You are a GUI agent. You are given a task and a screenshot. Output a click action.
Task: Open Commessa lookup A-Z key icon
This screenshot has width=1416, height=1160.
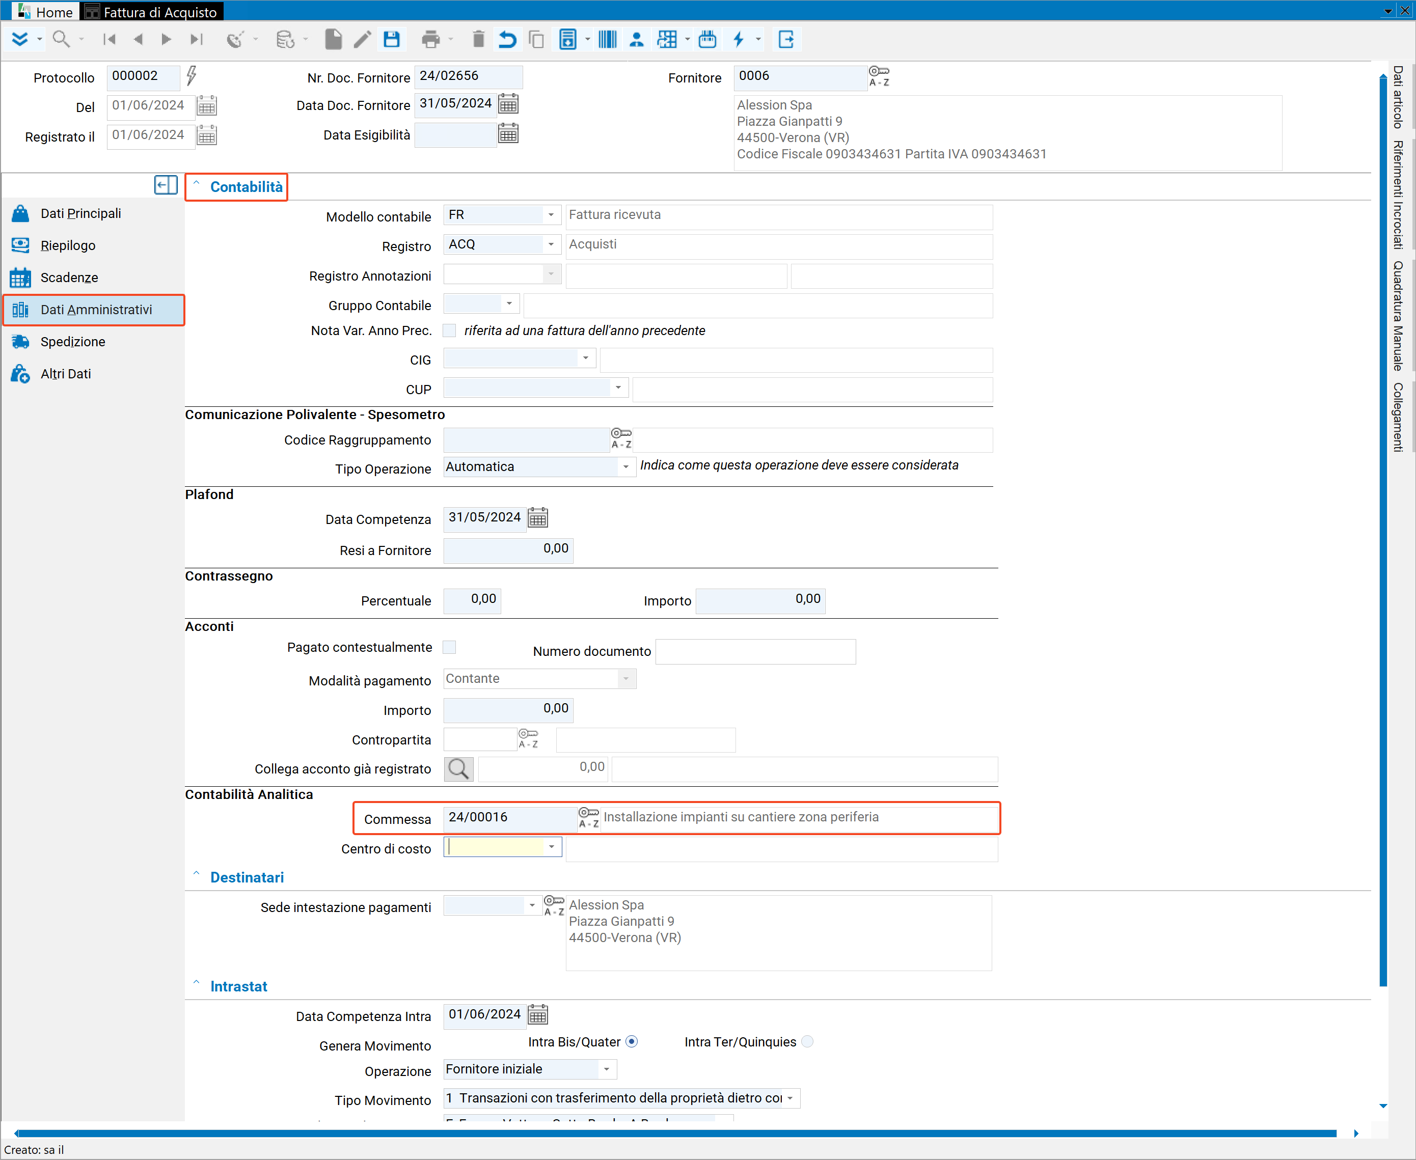(588, 817)
